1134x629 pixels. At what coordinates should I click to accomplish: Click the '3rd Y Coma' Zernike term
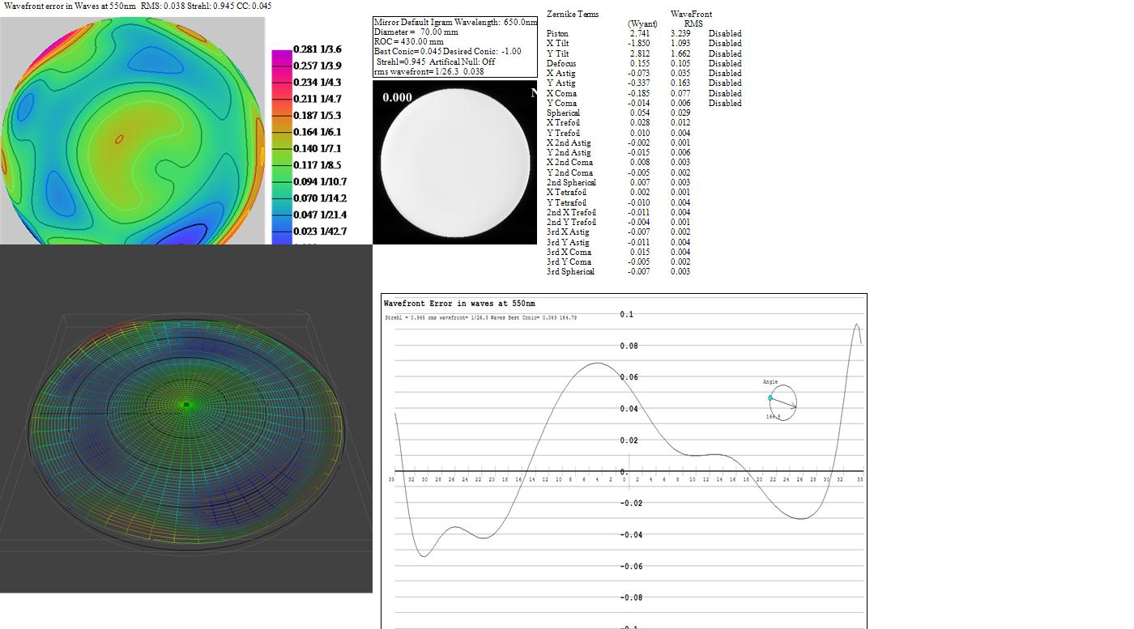click(569, 262)
